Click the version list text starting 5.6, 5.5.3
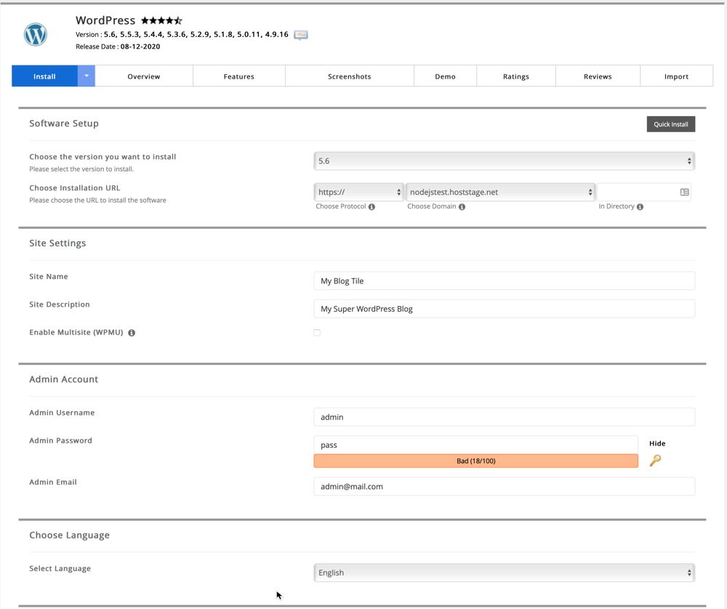727x609 pixels. (196, 34)
